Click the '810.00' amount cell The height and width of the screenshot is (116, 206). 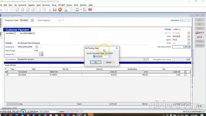tap(99, 75)
